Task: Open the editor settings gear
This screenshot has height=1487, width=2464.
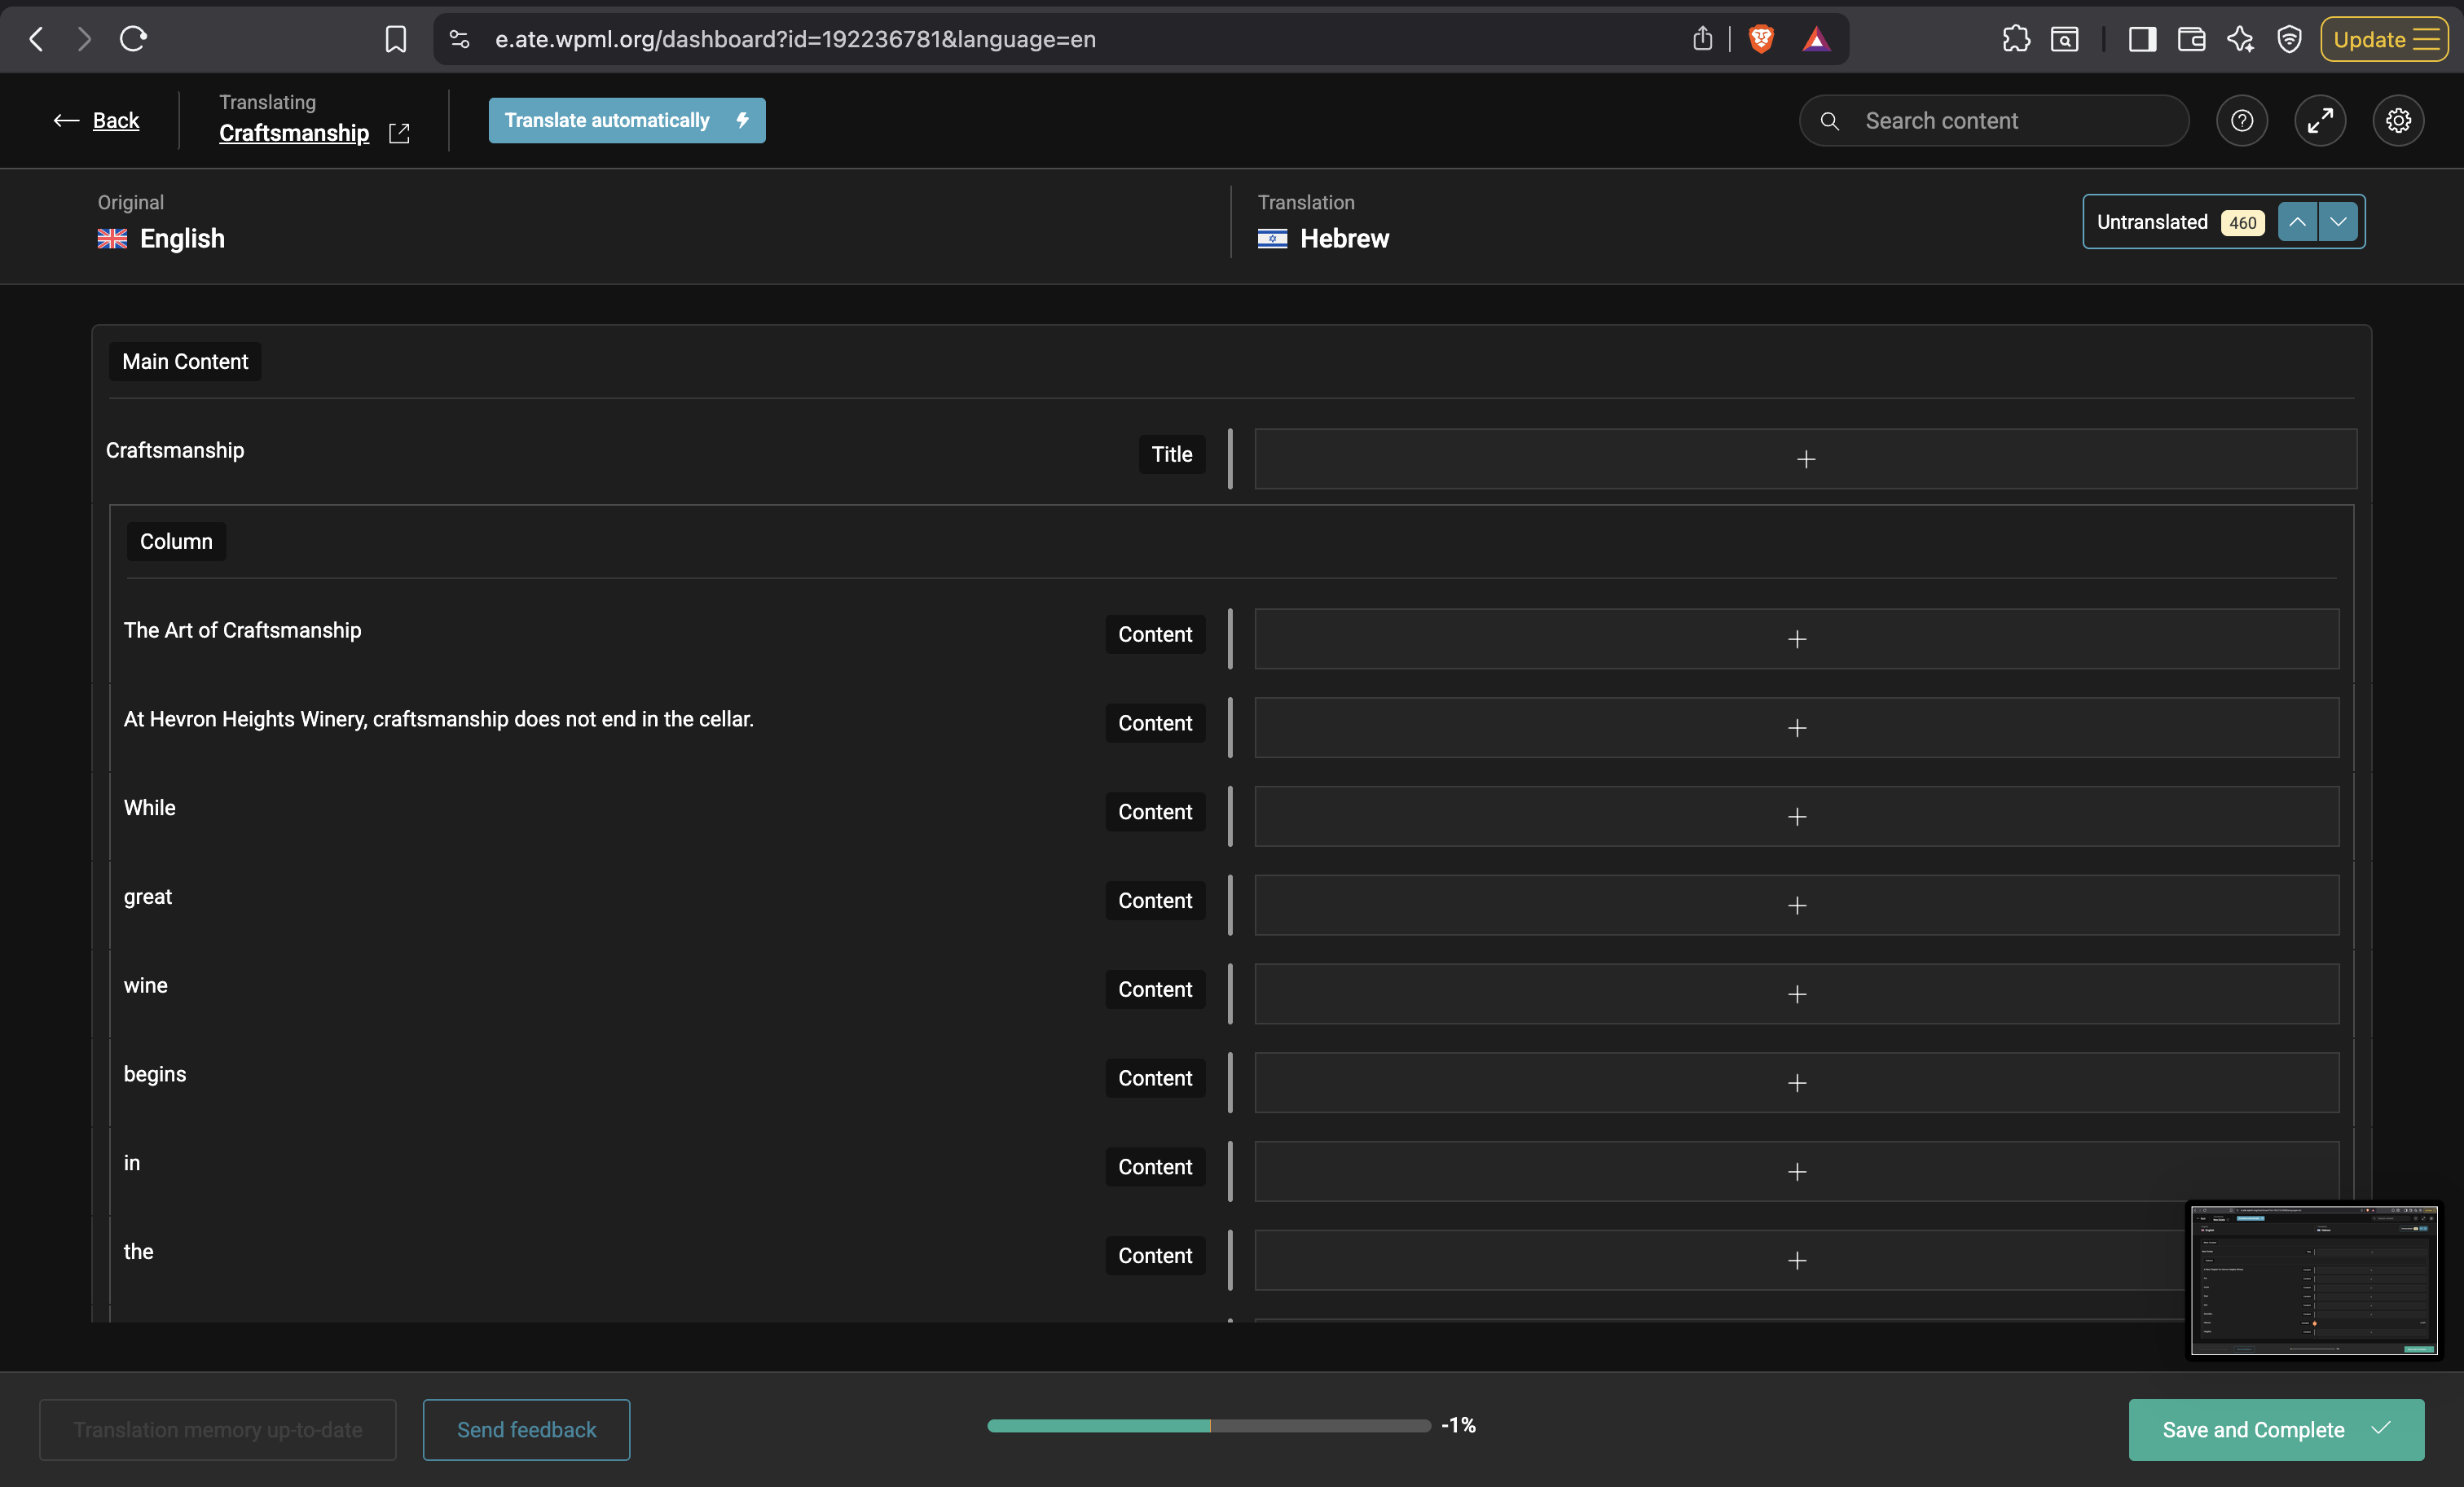Action: click(2398, 121)
